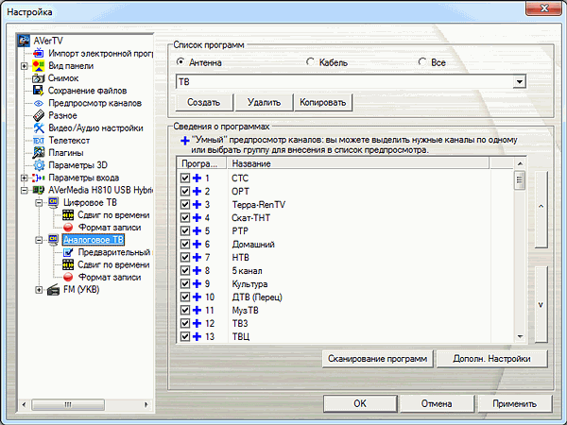
Task: Click the Предпросмотр каналов eye icon
Action: point(39,103)
